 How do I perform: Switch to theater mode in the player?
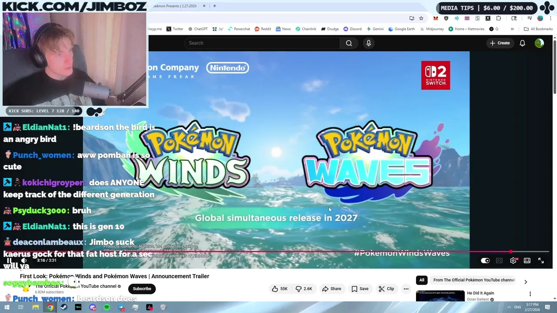point(527,260)
